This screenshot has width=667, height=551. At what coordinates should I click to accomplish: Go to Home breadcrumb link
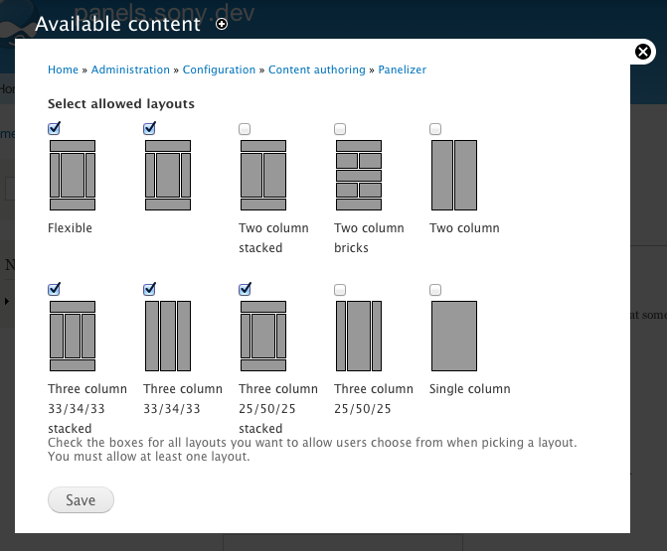click(x=63, y=69)
